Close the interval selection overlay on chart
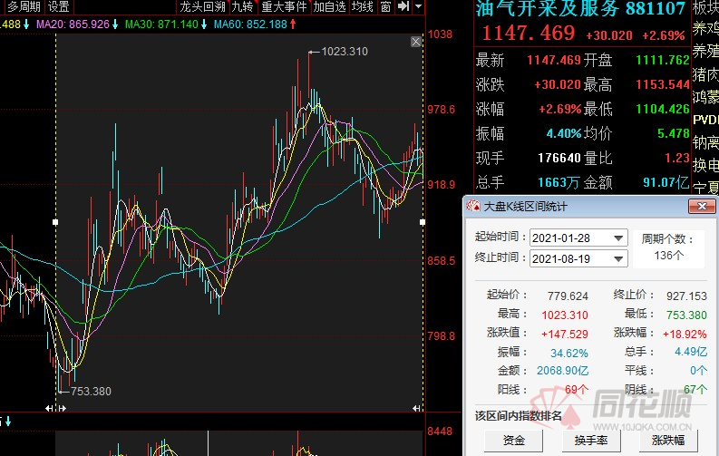 pos(416,42)
